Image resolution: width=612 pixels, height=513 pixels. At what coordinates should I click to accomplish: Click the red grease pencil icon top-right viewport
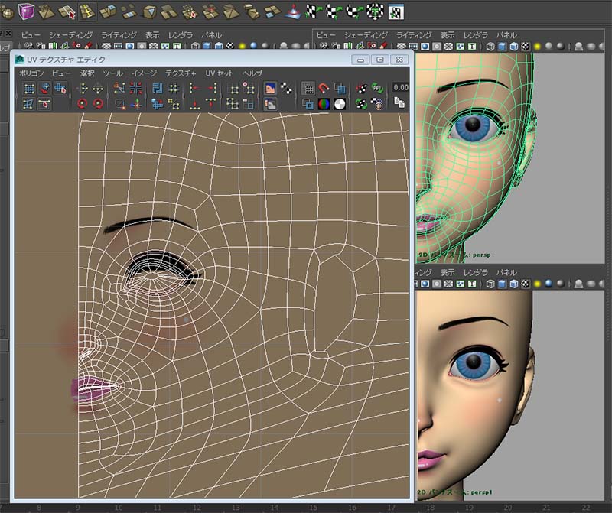click(x=383, y=47)
